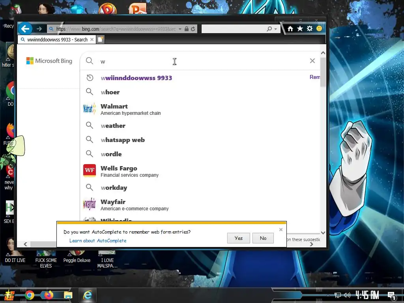404x303 pixels.
Task: Open the notification action center icon
Action: (392, 296)
